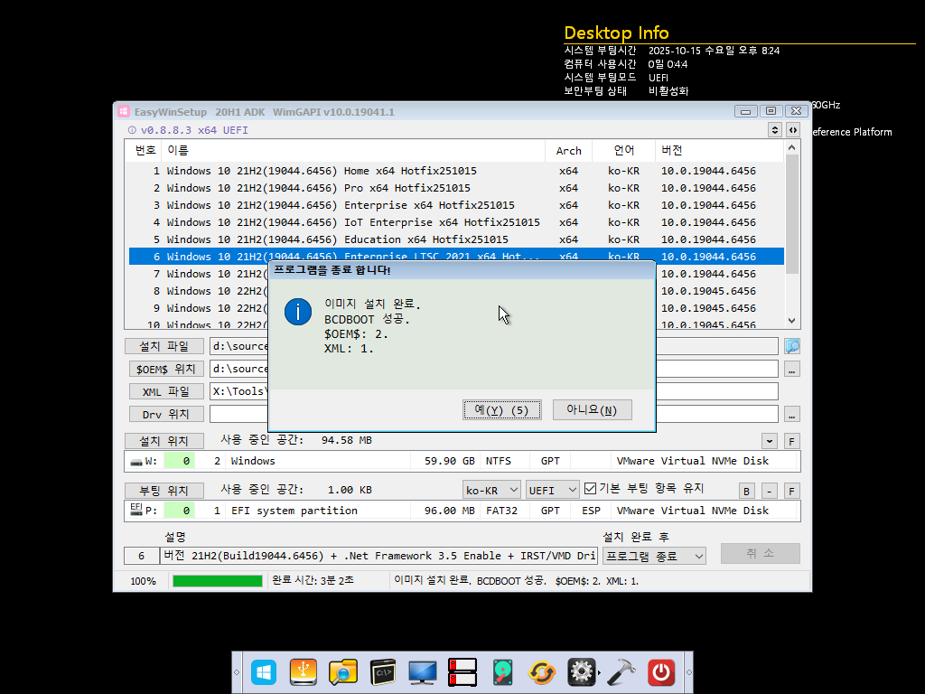
Task: Click the description text field under 설명
Action: 379,556
